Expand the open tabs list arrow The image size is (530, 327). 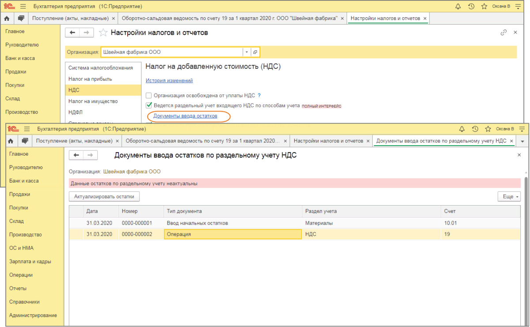(522, 141)
